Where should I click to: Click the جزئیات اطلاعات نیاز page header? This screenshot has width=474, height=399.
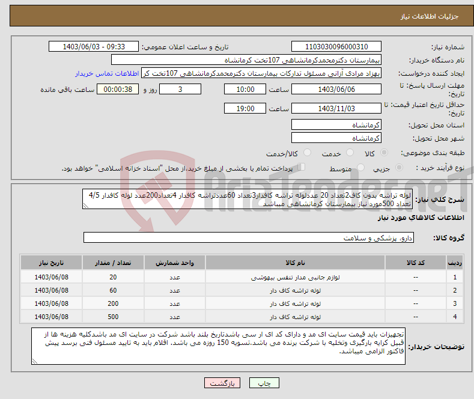(x=430, y=16)
